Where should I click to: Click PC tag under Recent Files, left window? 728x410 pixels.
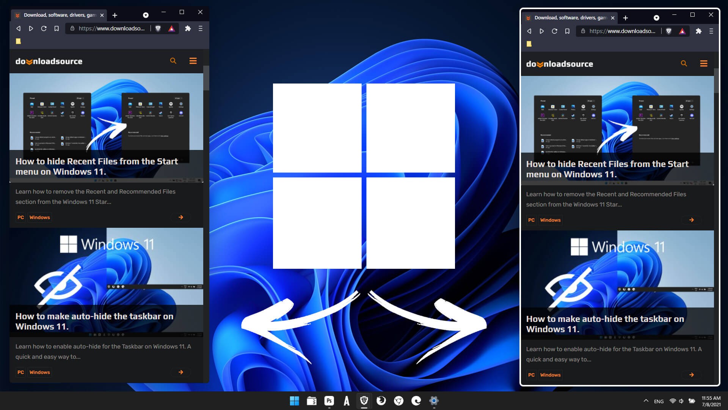coord(20,217)
